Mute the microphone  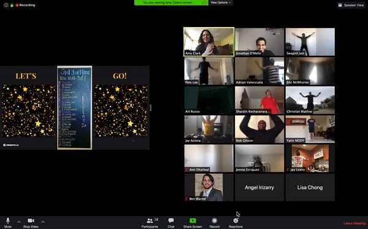(x=8, y=222)
